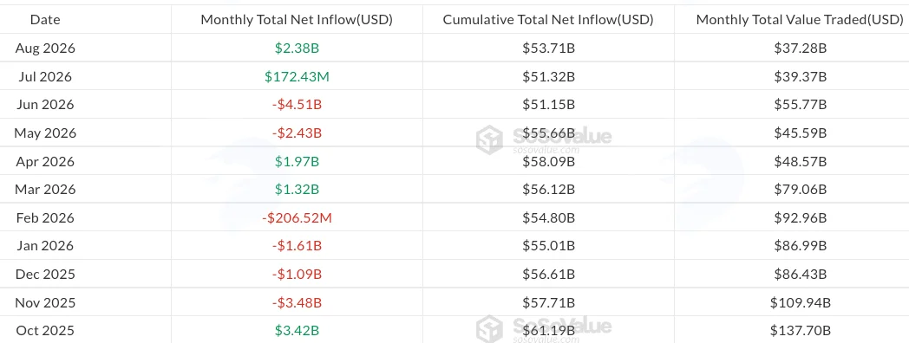This screenshot has width=909, height=343.
Task: Select the $109.94B value traded cell
Action: pos(800,302)
